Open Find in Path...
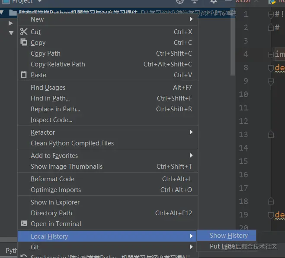This screenshot has height=258, width=285. pyautogui.click(x=108, y=98)
